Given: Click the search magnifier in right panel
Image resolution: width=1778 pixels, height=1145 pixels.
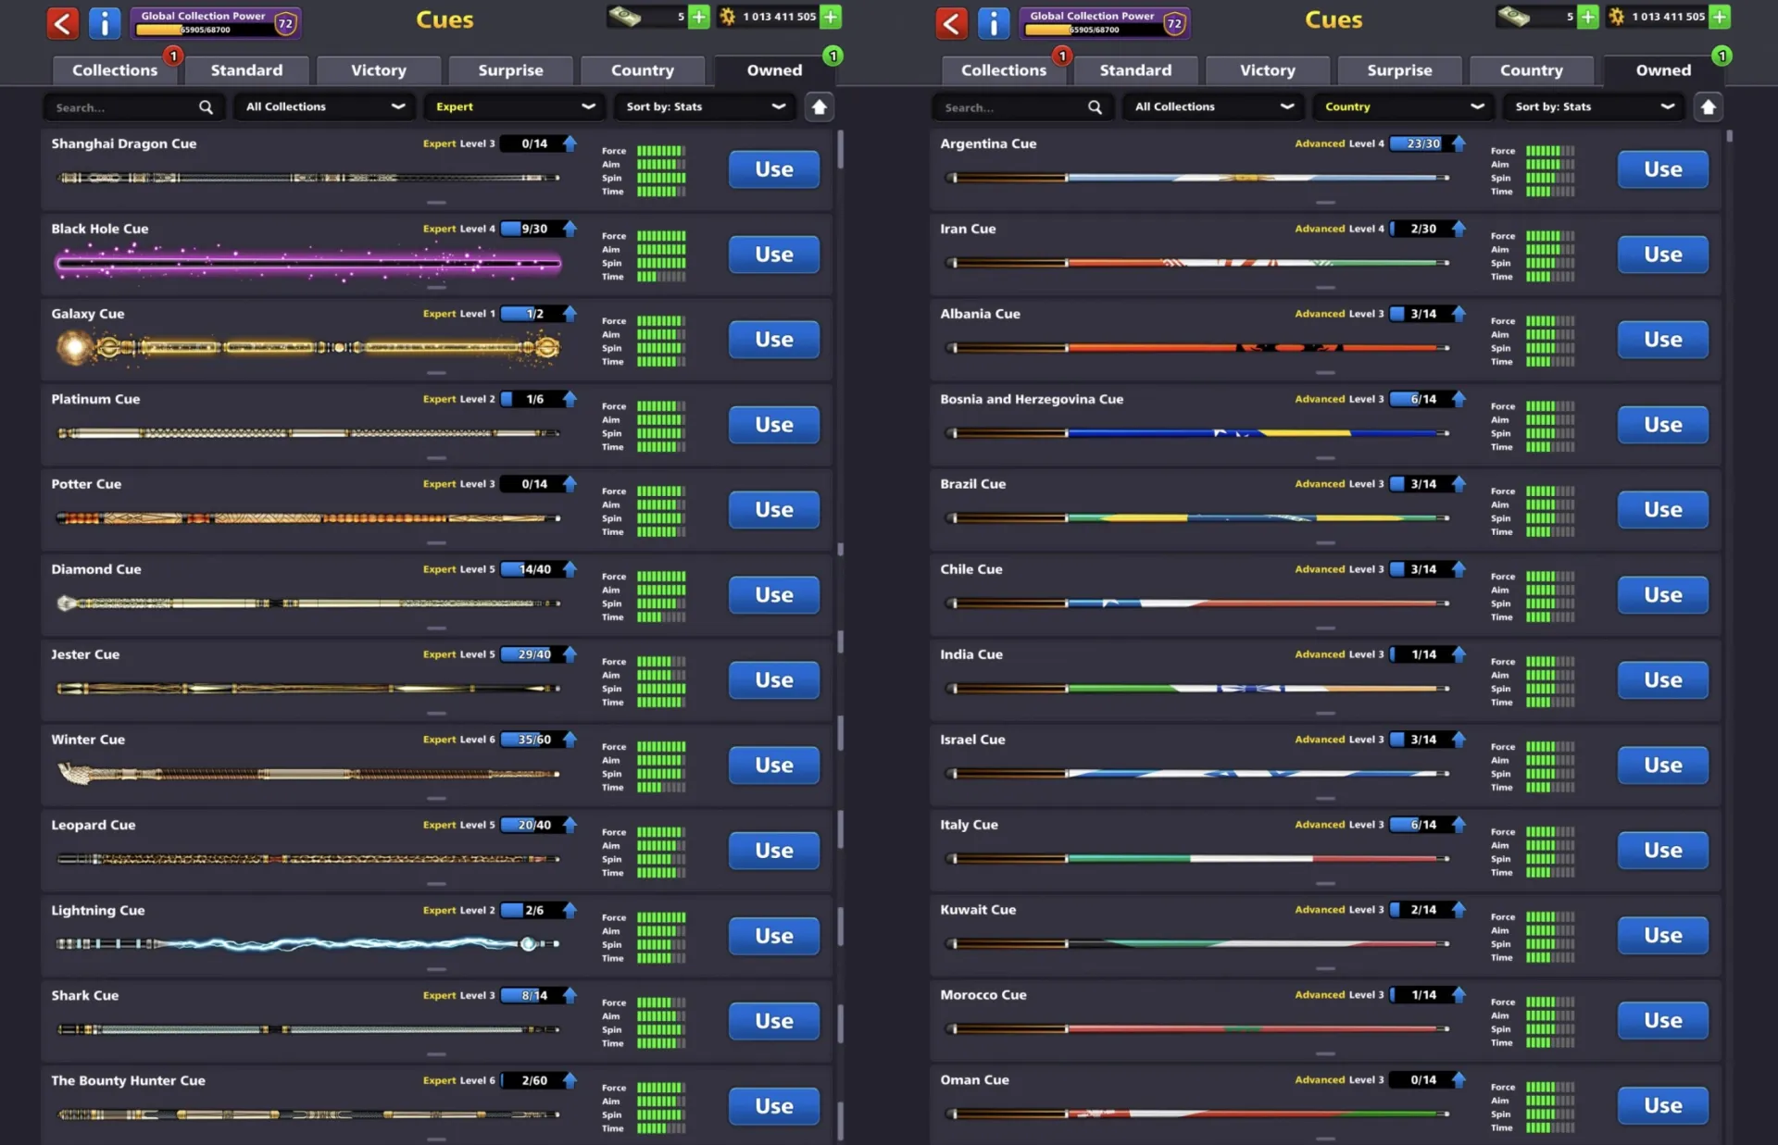Looking at the screenshot, I should (x=1095, y=107).
